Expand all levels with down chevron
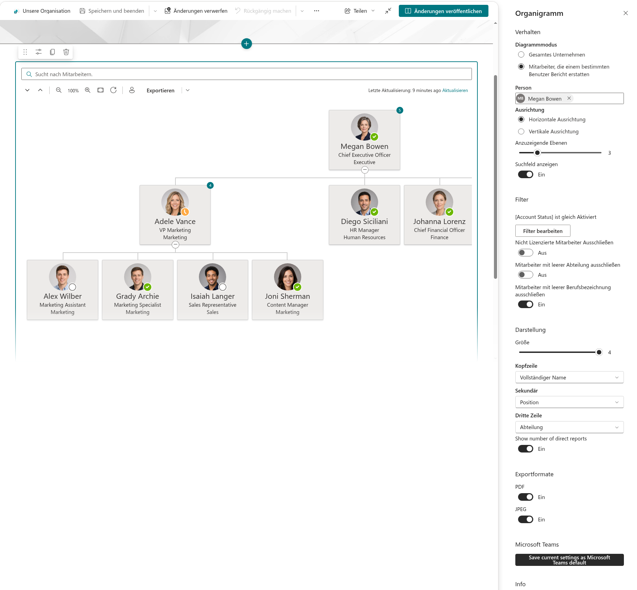 pyautogui.click(x=27, y=90)
